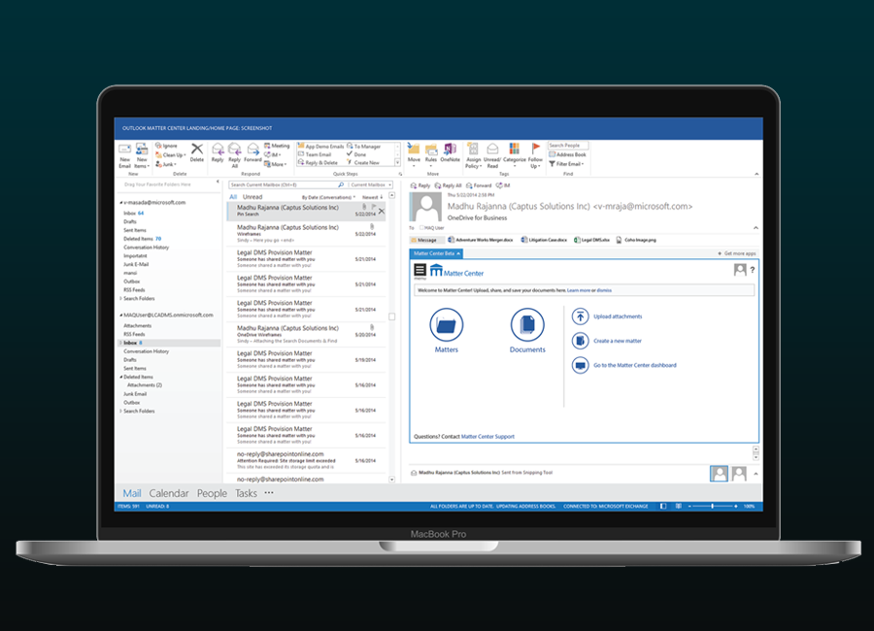
Task: Select the App Demo Emails quick step
Action: pyautogui.click(x=320, y=147)
